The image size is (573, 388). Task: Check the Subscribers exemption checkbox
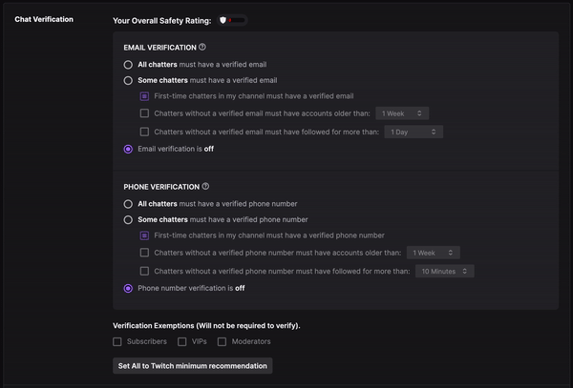point(117,341)
